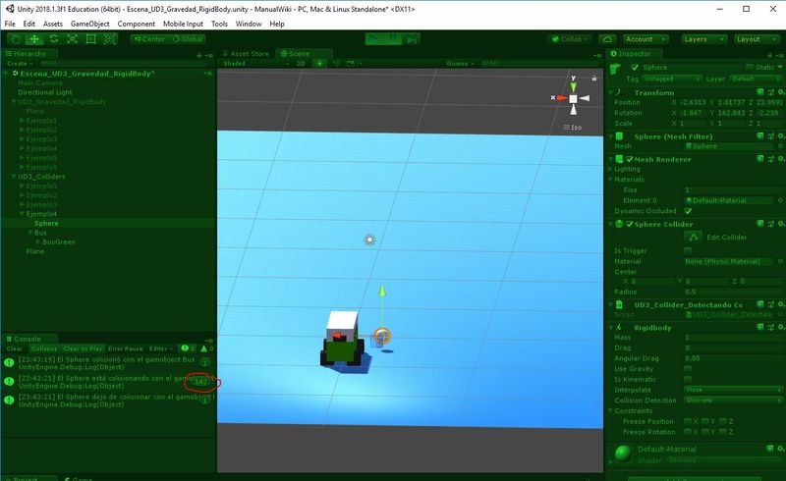Screen dimensions: 786x481
Task: Open the Tag Untagged dropdown
Action: click(671, 79)
